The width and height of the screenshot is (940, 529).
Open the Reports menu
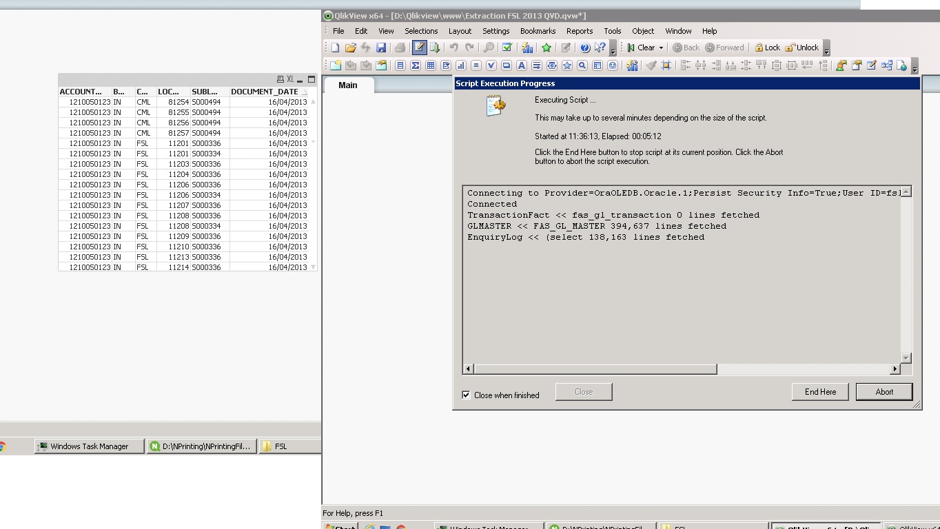(x=580, y=31)
